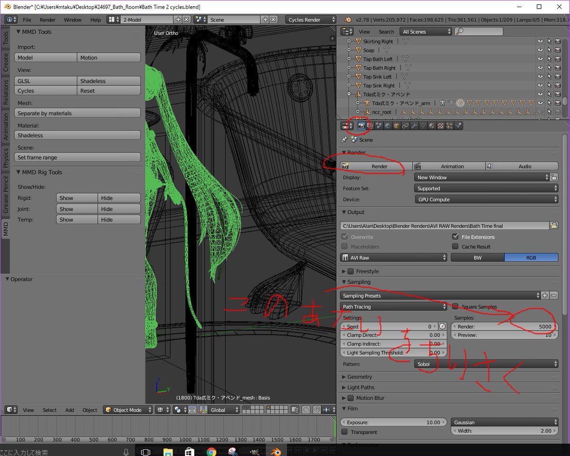Open Outliner editor type selector

[x=347, y=31]
